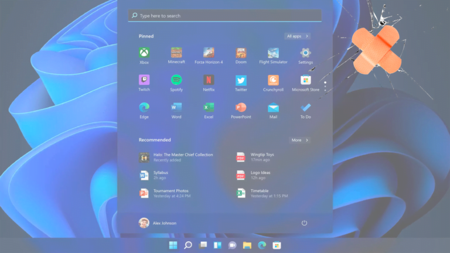
Task: Launch the Twitch app
Action: tap(144, 83)
